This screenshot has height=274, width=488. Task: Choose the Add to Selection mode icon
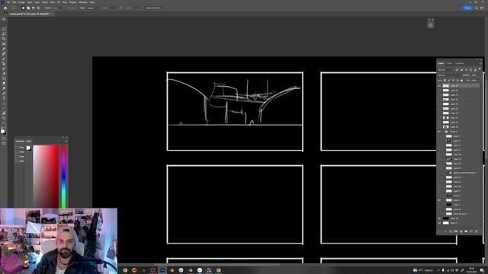[28, 8]
